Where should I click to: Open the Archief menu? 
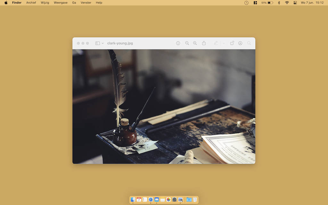tap(31, 3)
